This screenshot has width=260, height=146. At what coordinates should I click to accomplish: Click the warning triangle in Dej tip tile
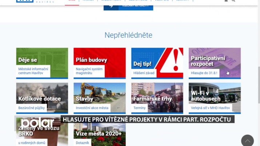[x=172, y=62]
